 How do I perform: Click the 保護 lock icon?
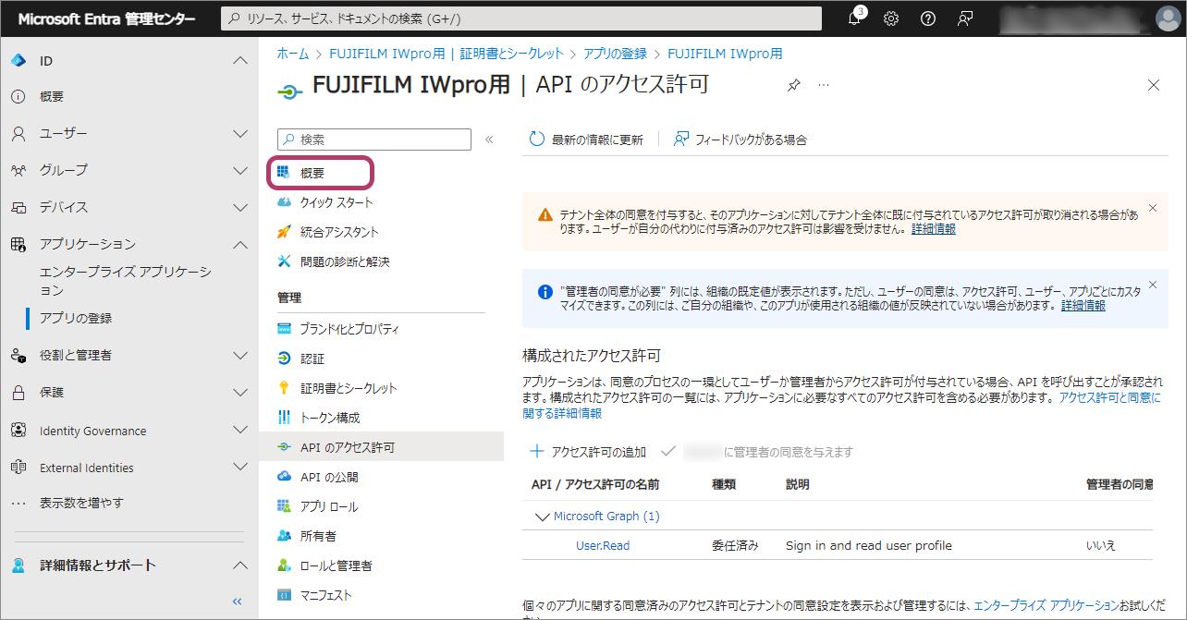pyautogui.click(x=18, y=393)
